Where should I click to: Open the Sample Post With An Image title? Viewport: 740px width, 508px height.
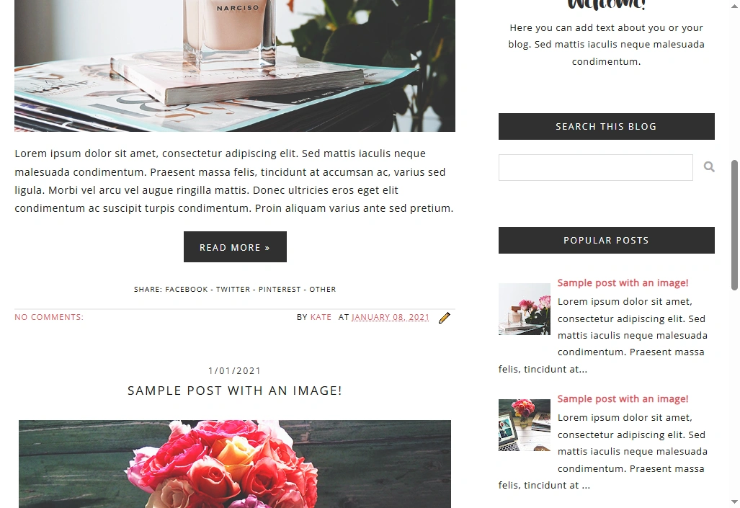(235, 391)
